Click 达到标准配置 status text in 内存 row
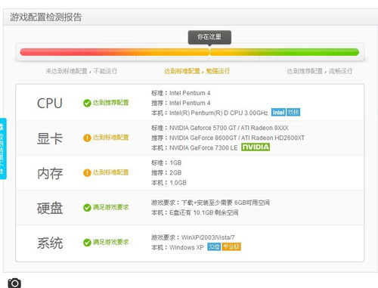 (111, 172)
